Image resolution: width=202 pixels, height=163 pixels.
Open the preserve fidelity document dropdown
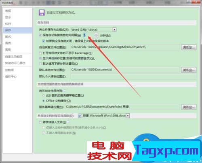coord(128,116)
